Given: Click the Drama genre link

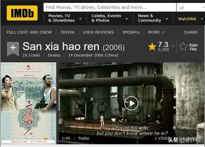Looking at the screenshot, I should (x=54, y=55).
